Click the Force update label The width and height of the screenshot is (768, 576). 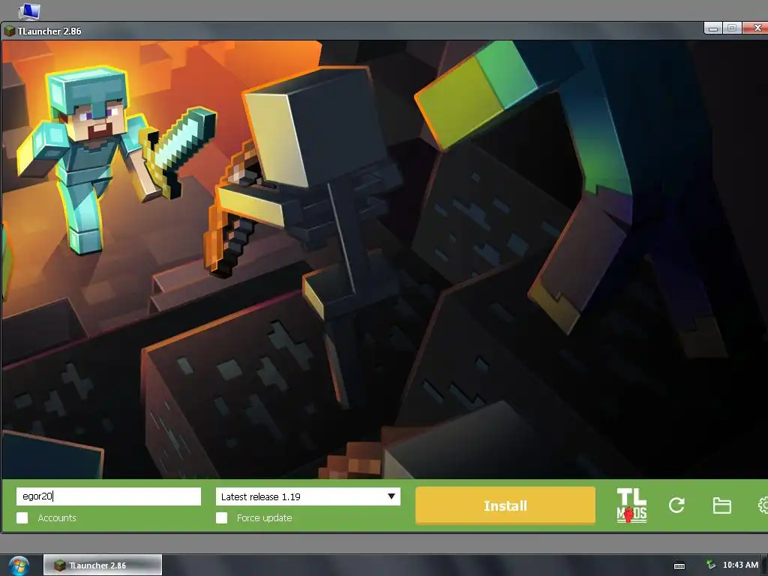click(265, 517)
